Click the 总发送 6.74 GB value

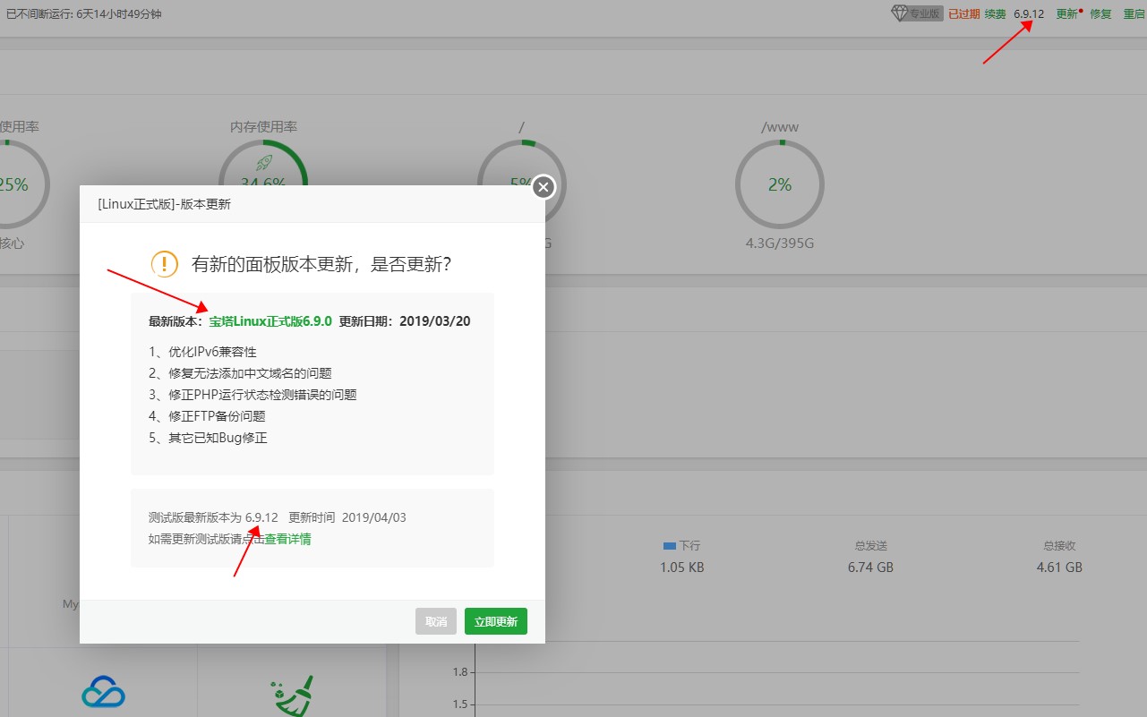(x=870, y=568)
